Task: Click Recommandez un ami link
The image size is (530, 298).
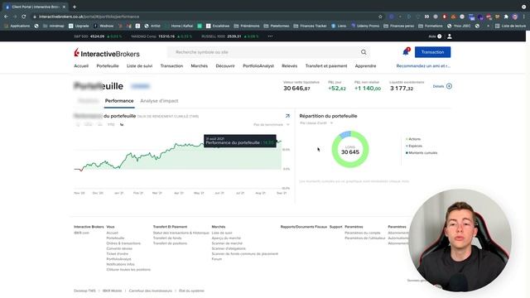Action: pos(423,66)
